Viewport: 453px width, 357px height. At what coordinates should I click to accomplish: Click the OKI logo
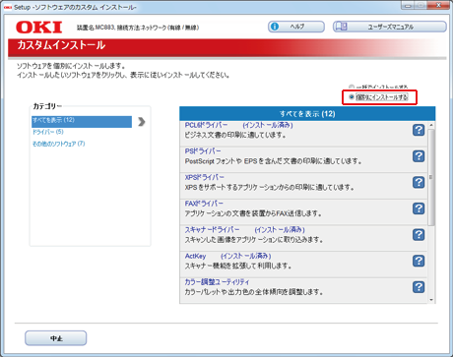pos(39,28)
